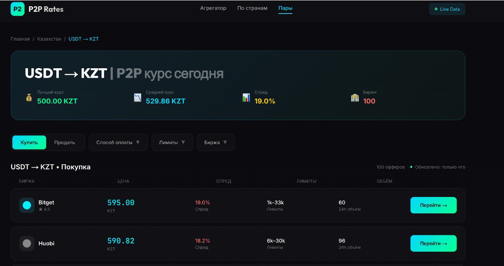The image size is (504, 266).
Task: Click the 96 volume value
Action: click(342, 241)
